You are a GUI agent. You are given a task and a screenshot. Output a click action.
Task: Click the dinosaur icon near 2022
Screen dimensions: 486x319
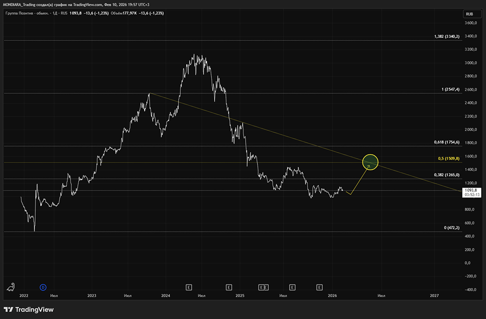click(x=11, y=287)
